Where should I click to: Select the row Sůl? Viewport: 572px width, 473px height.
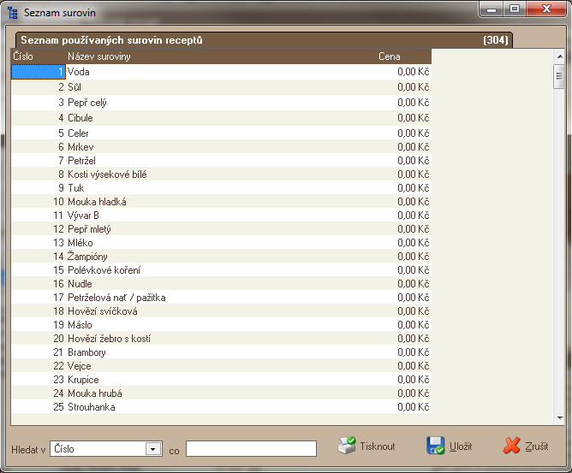click(x=222, y=87)
